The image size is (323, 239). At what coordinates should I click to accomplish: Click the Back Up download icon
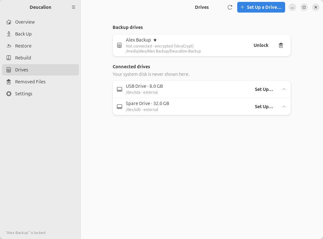point(9,34)
